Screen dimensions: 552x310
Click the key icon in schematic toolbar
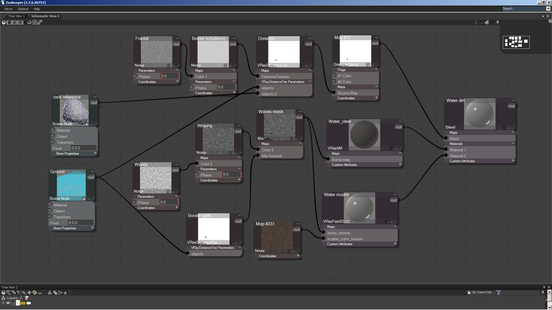pyautogui.click(x=476, y=22)
